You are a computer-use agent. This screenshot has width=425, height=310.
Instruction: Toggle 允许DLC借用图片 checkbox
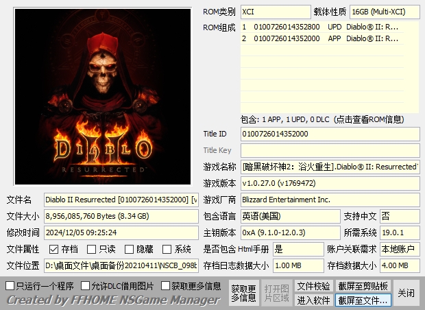pyautogui.click(x=86, y=285)
